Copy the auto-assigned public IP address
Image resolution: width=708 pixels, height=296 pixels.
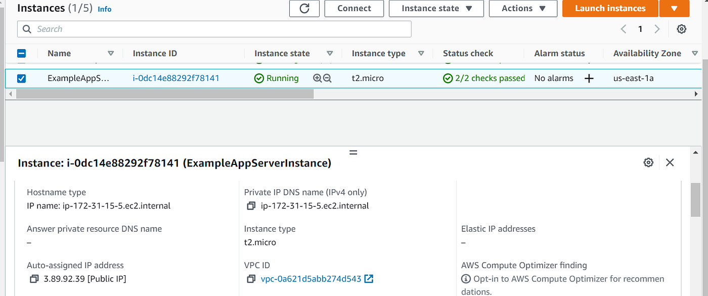[x=34, y=278]
